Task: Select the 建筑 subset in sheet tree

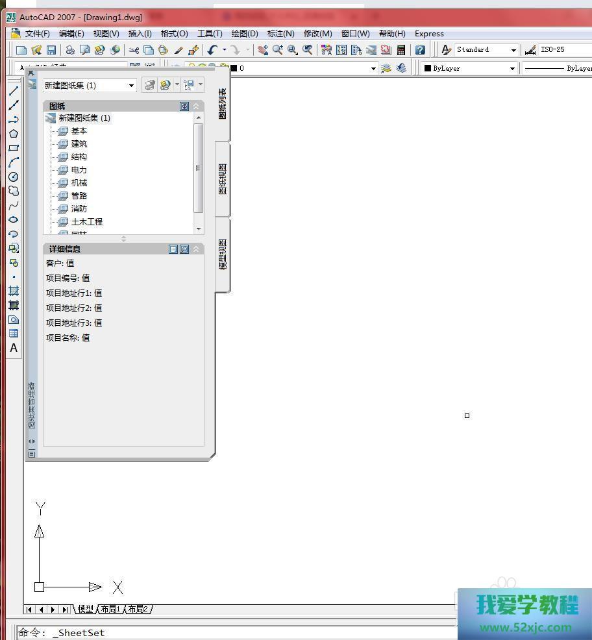Action: pyautogui.click(x=79, y=144)
